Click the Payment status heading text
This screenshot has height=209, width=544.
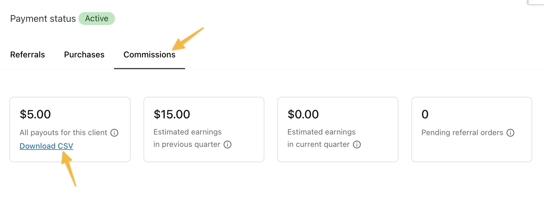43,19
